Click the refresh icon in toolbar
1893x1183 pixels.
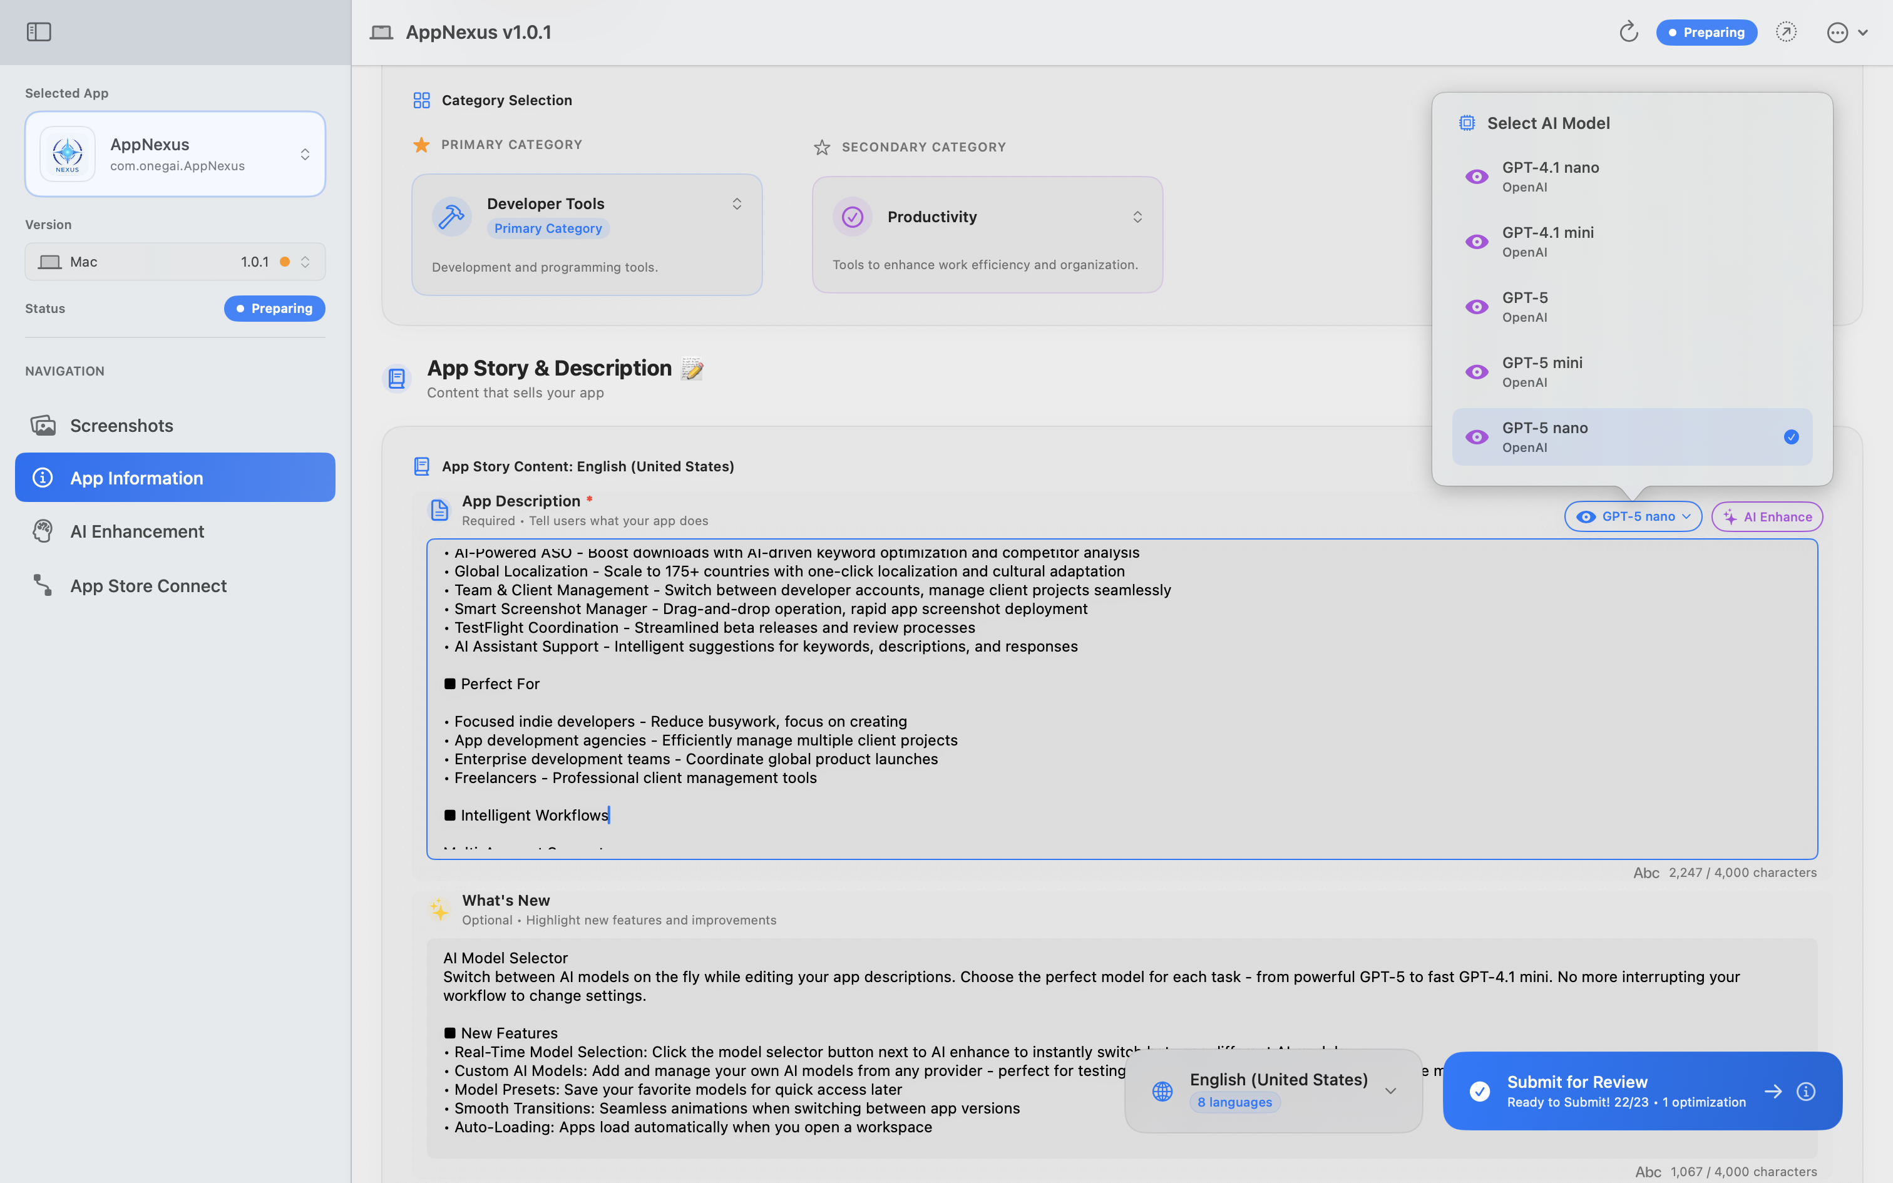click(x=1629, y=32)
